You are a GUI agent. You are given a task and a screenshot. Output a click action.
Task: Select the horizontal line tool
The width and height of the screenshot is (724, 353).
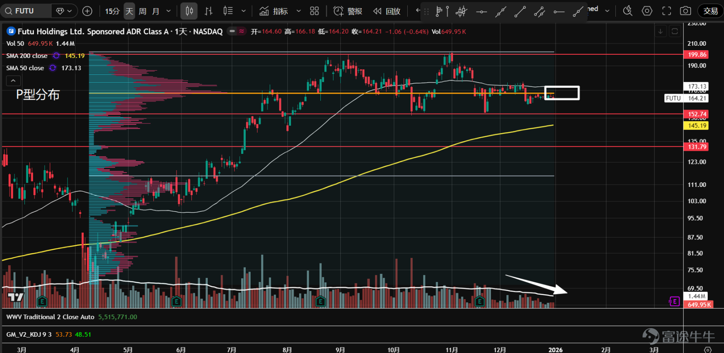[481, 12]
